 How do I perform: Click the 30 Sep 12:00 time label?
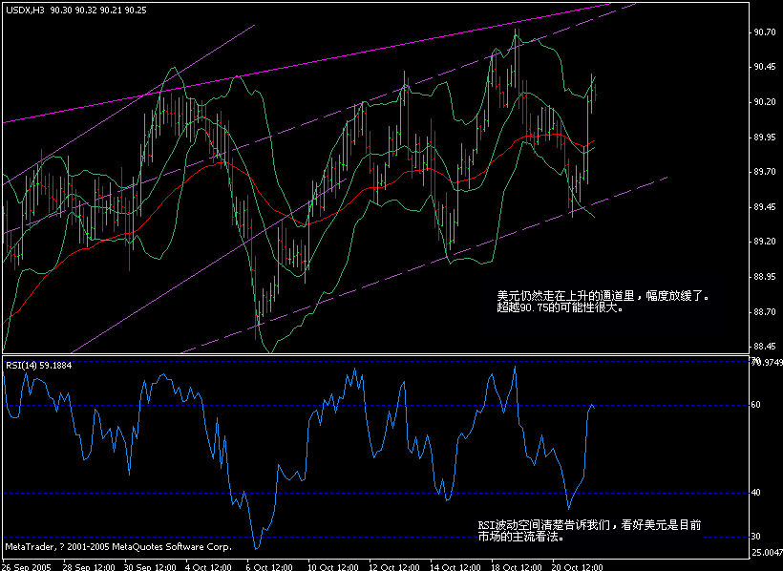click(150, 567)
